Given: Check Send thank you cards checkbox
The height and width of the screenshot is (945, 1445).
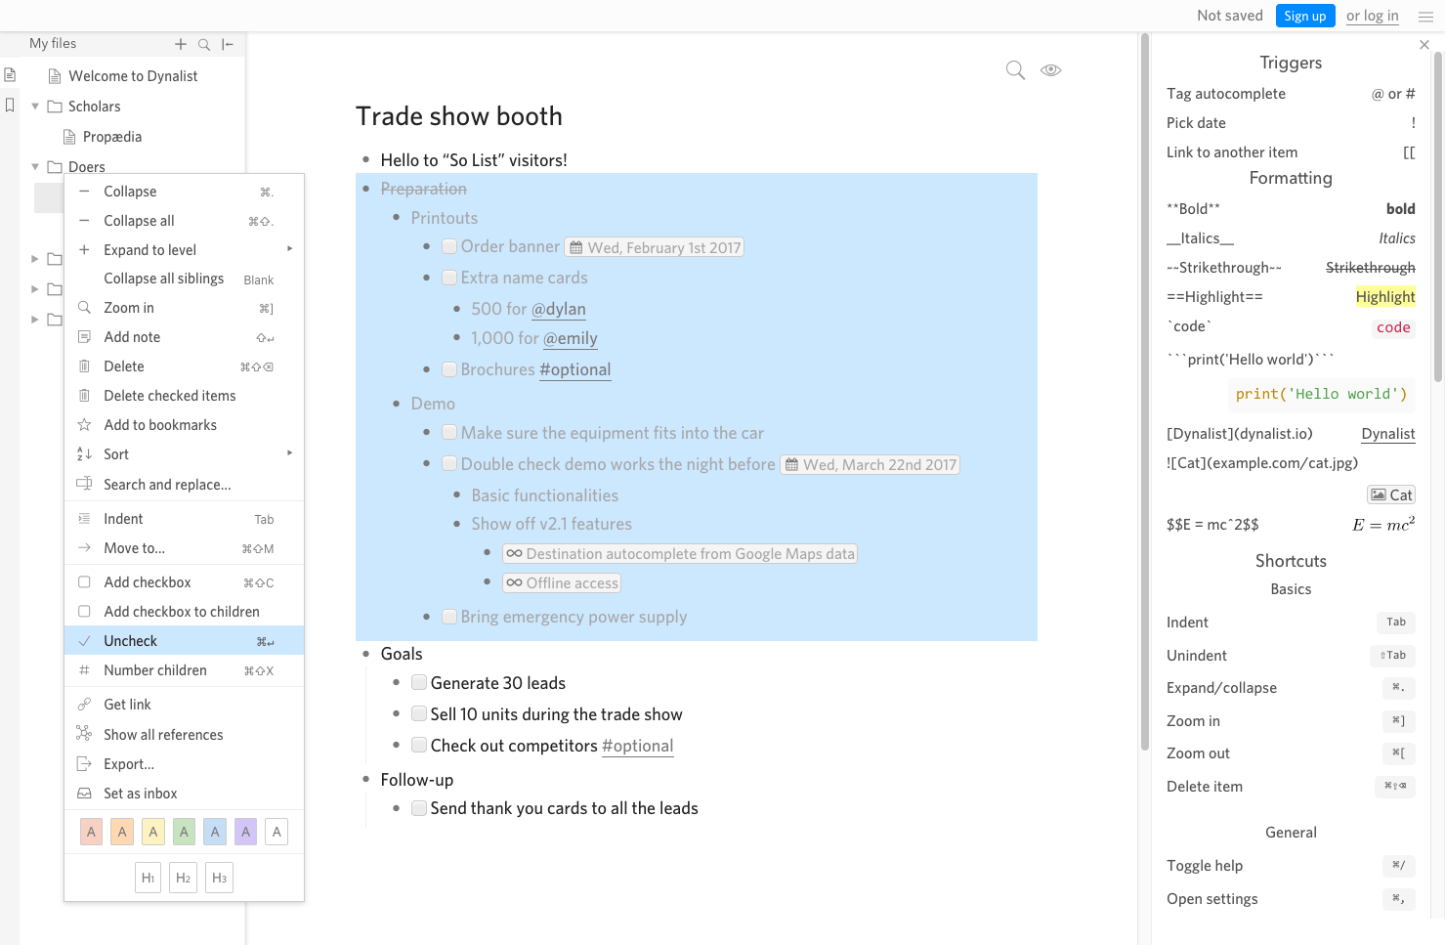Looking at the screenshot, I should point(419,808).
